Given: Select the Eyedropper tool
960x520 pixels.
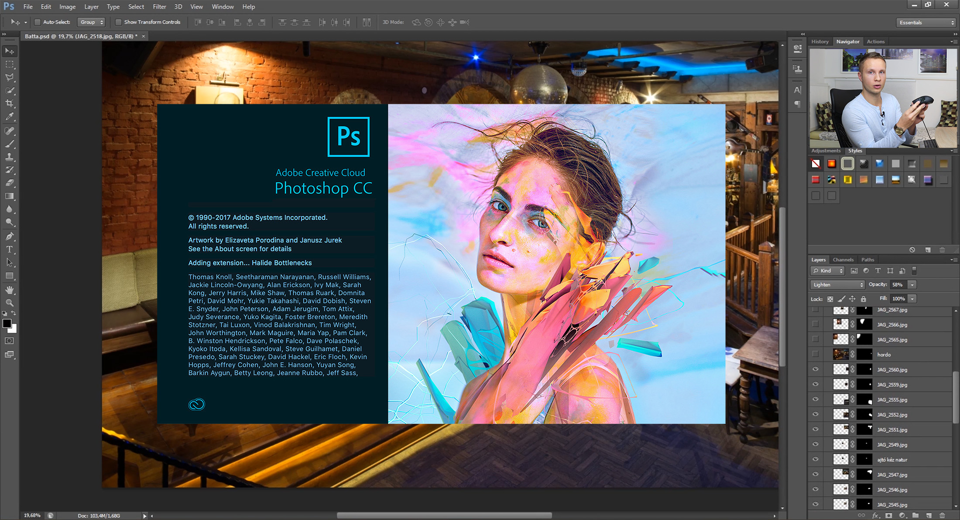Looking at the screenshot, I should (x=9, y=117).
